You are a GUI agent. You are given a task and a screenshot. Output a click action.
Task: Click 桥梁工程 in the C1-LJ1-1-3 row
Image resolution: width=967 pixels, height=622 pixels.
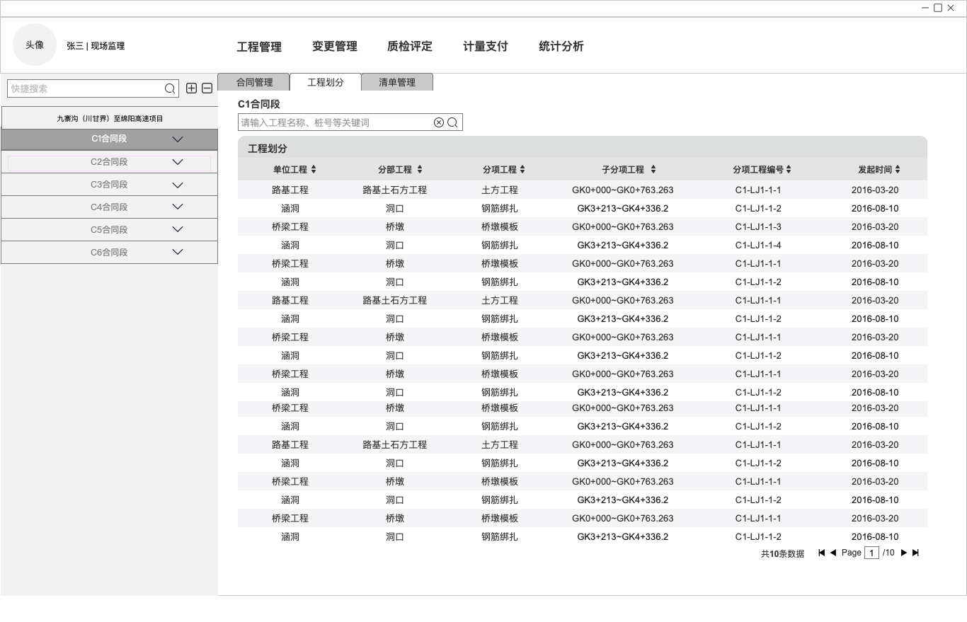290,226
